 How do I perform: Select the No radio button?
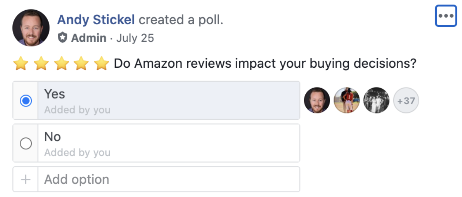pyautogui.click(x=26, y=144)
